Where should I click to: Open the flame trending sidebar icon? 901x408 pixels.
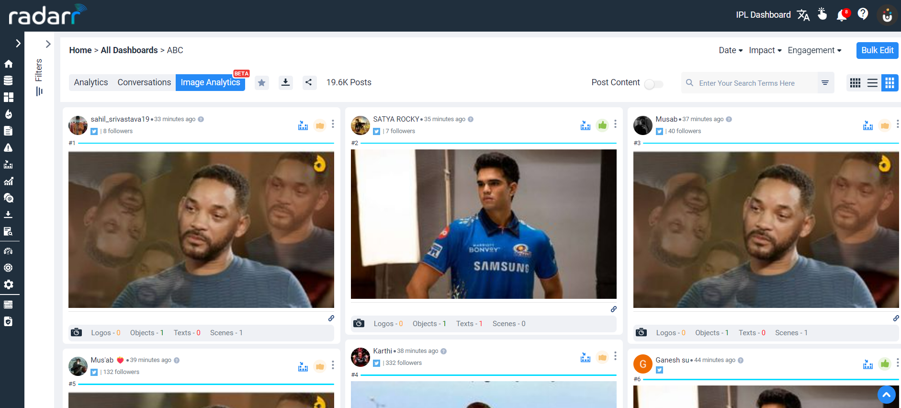click(8, 114)
